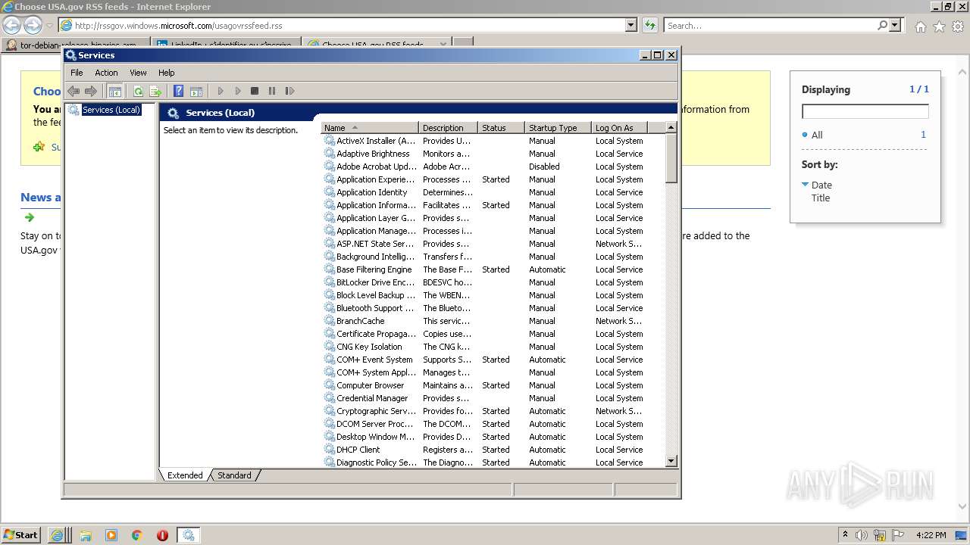Viewport: 970px width, 545px height.
Task: Open the Action menu in Services
Action: click(x=106, y=73)
